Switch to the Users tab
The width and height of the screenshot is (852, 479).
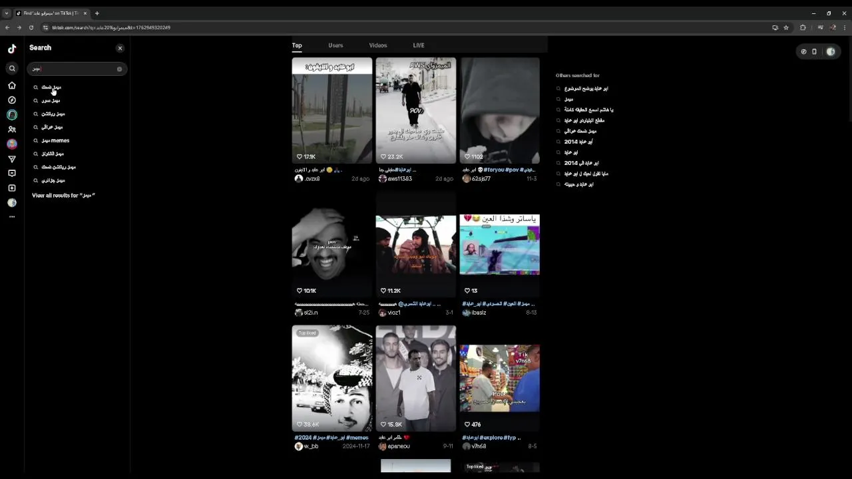335,45
